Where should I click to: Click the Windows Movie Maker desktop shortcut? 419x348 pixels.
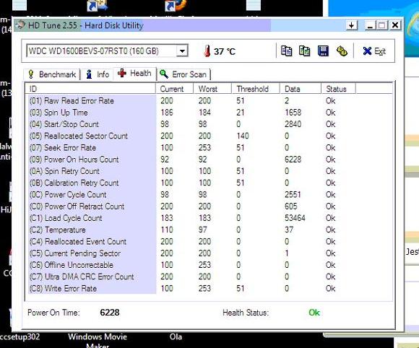tap(98, 340)
